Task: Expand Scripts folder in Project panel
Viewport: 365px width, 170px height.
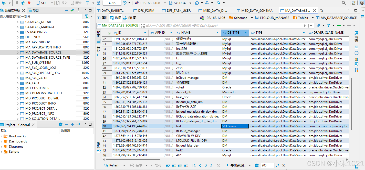Action: (2, 152)
